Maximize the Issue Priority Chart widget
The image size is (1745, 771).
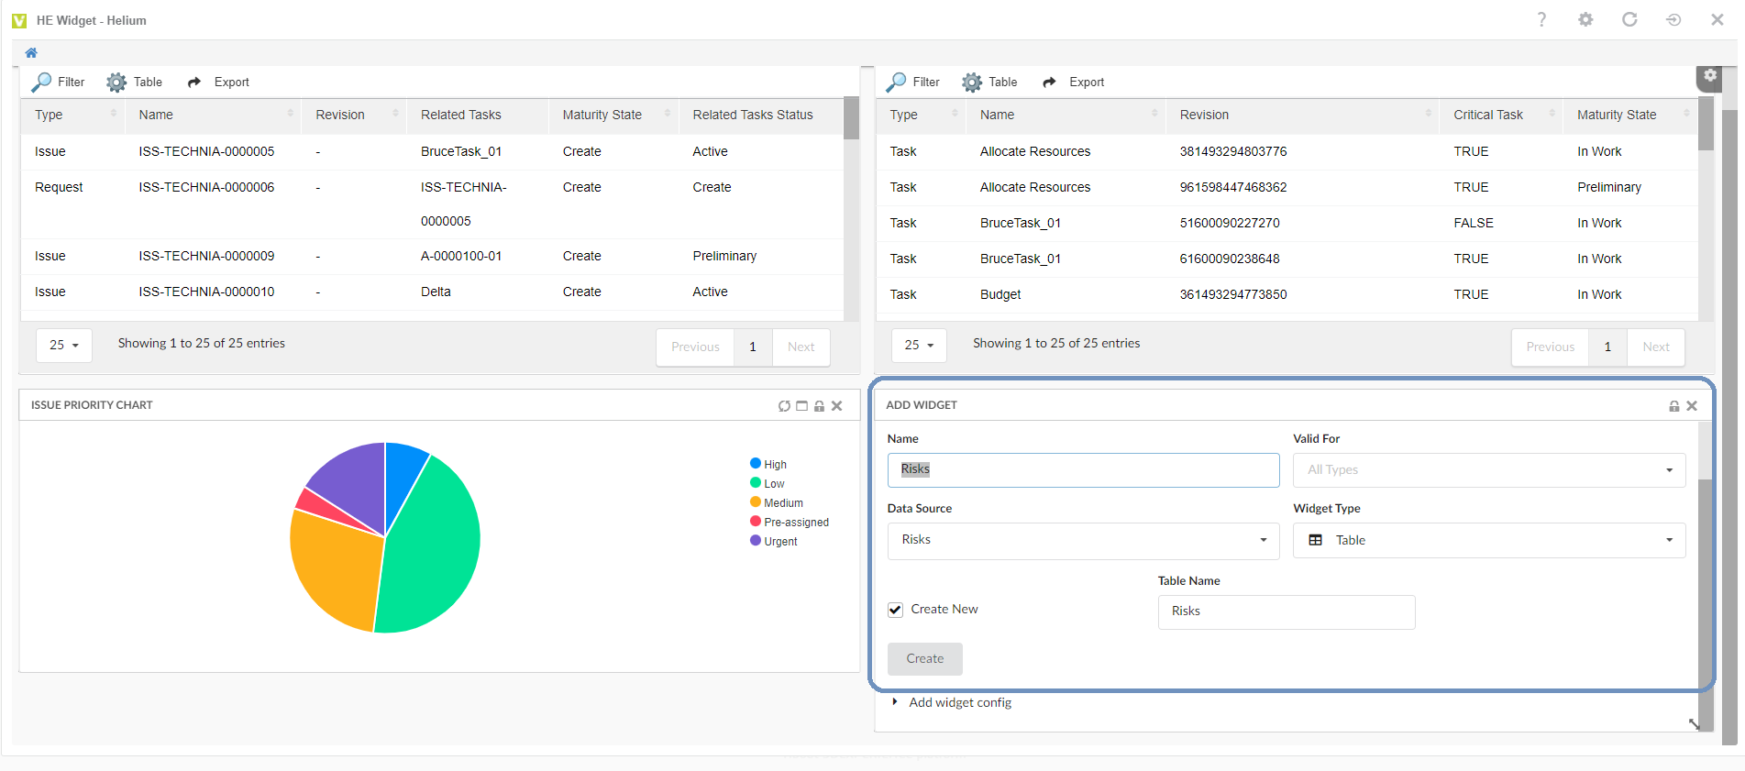pos(801,406)
